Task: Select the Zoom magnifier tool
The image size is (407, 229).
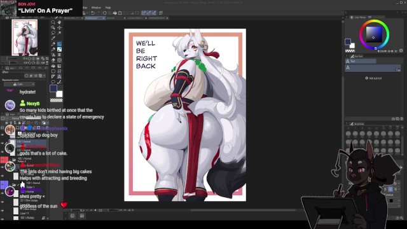Action: pos(53,22)
